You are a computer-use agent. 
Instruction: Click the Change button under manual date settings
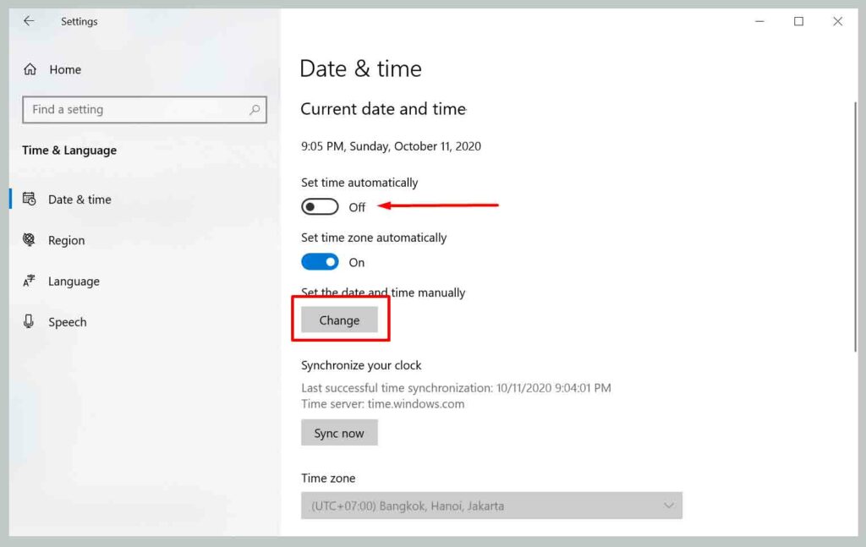click(339, 320)
